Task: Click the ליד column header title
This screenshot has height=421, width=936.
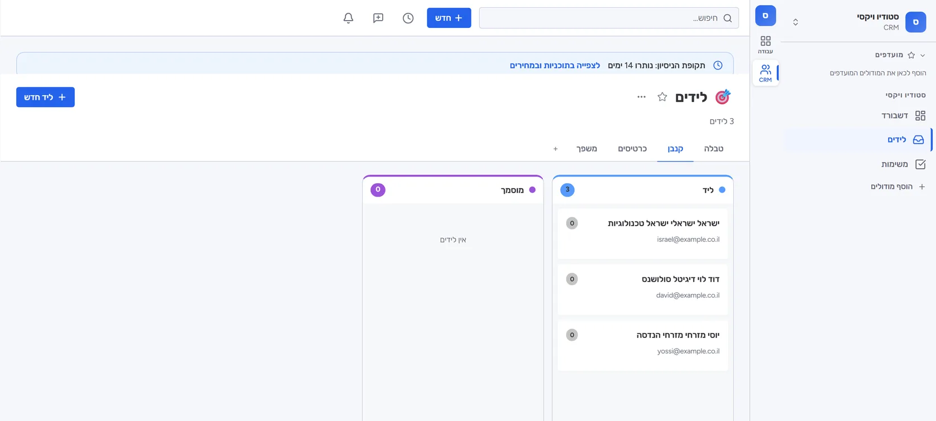Action: point(708,190)
